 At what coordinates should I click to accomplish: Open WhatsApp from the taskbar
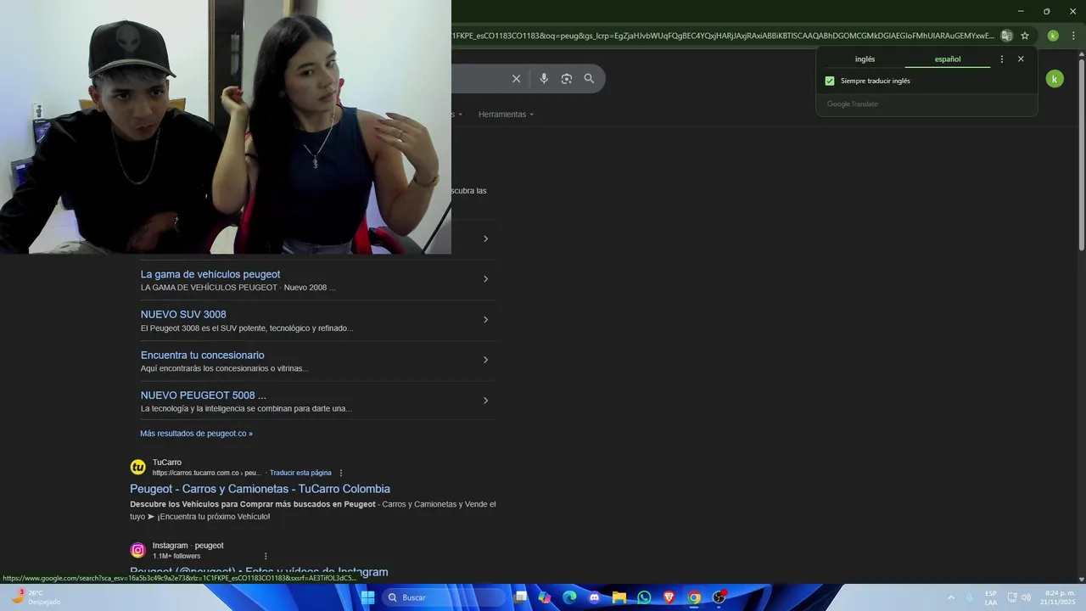click(x=644, y=597)
